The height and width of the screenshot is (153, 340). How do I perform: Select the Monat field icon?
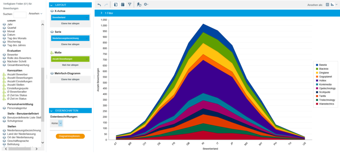(4, 31)
